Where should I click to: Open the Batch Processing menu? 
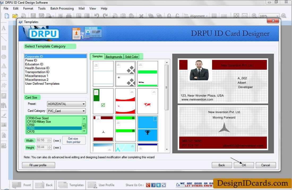click(62, 8)
